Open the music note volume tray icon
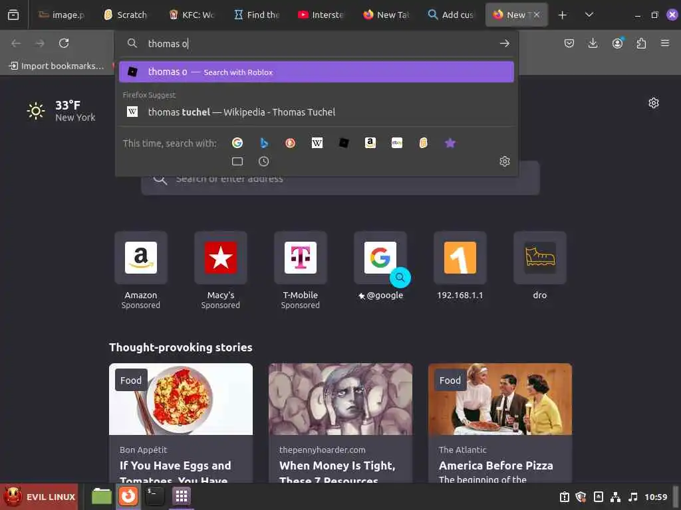The width and height of the screenshot is (681, 510). point(633,497)
